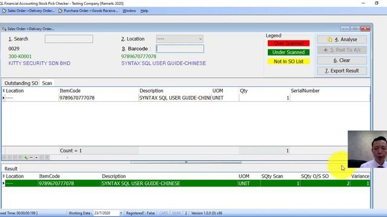
Task: Click the previous record navigator icon
Action: coord(10,157)
